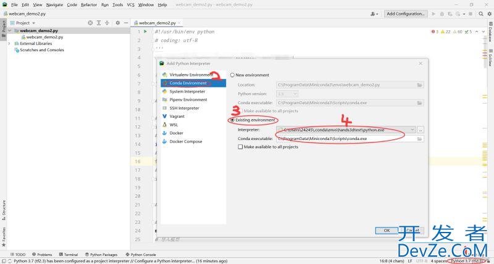
Task: Open the TODO tool window
Action: (x=18, y=255)
